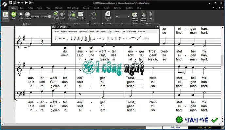Select the double sharp accidental

(124, 38)
